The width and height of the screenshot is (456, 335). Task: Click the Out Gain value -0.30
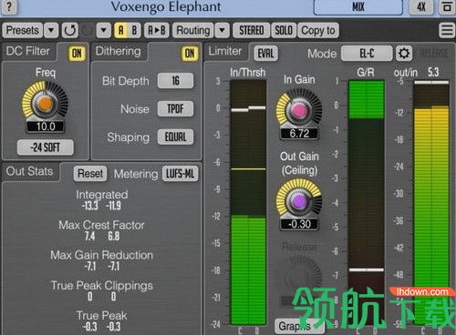[299, 224]
